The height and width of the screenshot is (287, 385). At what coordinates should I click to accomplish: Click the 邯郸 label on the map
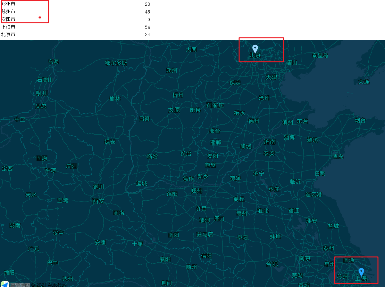pyautogui.click(x=216, y=142)
